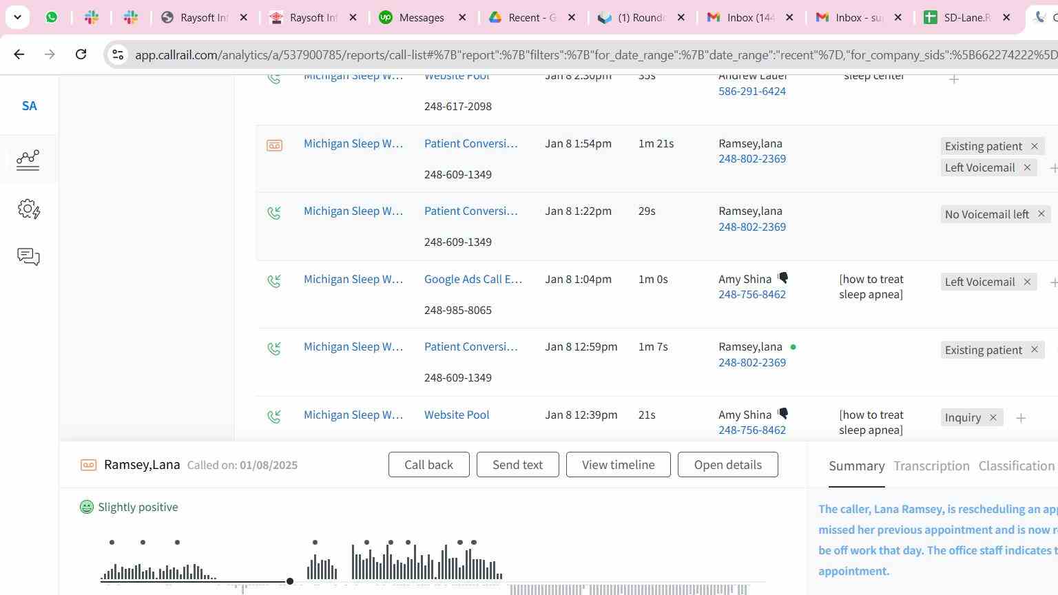This screenshot has width=1058, height=595.
Task: Click first highlight dot above the waveform
Action: pyautogui.click(x=112, y=543)
